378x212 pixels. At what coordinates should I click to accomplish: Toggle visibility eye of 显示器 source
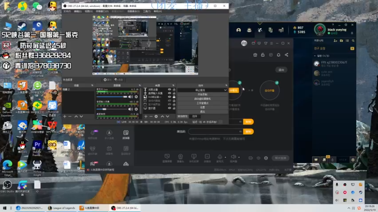170,108
